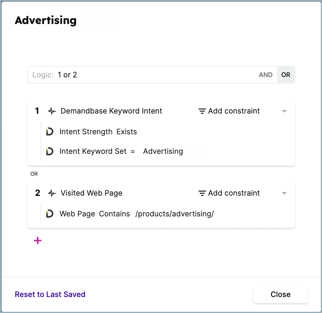
Task: Click the Advertising dialog title
Action: tap(46, 20)
